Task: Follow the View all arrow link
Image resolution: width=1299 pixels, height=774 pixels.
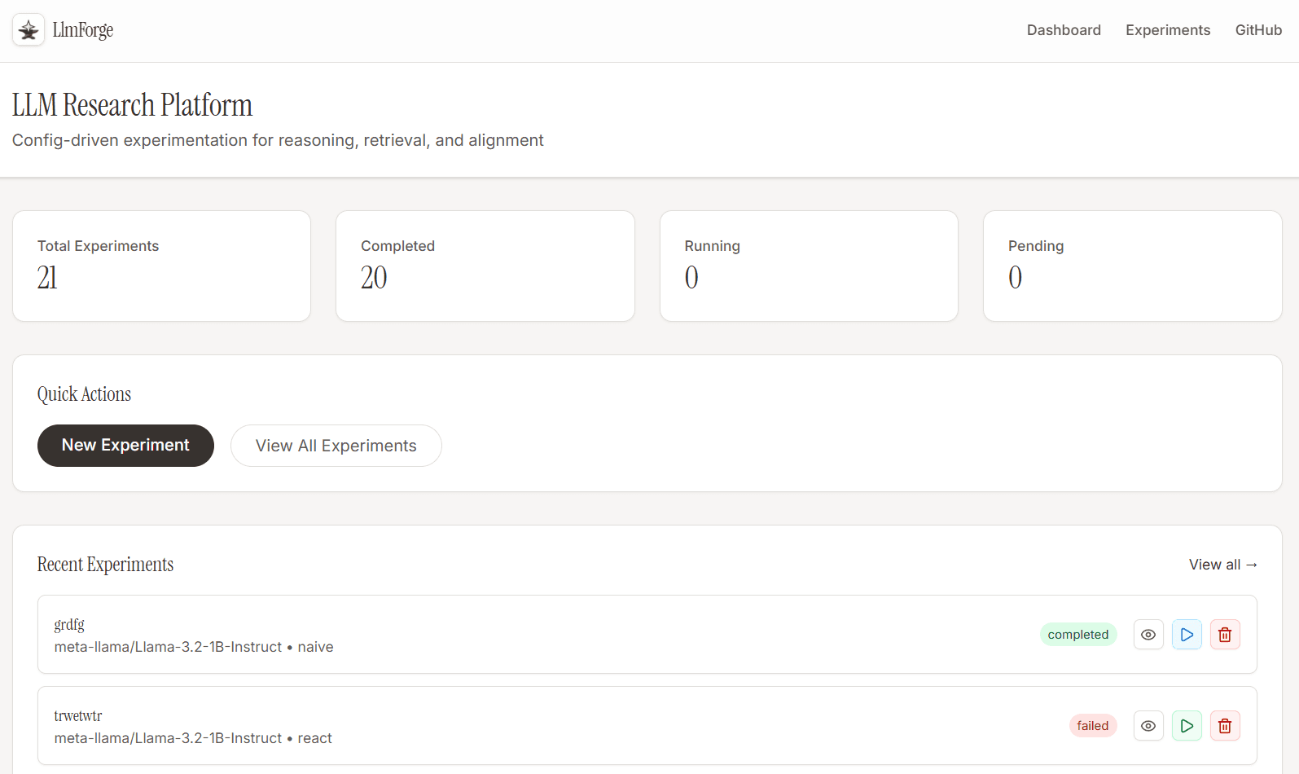Action: click(x=1222, y=565)
